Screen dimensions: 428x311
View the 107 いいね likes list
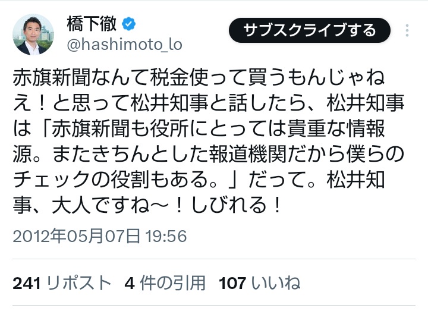259,282
